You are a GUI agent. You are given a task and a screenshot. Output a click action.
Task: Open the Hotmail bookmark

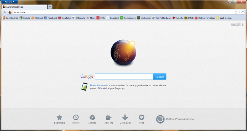[37, 18]
